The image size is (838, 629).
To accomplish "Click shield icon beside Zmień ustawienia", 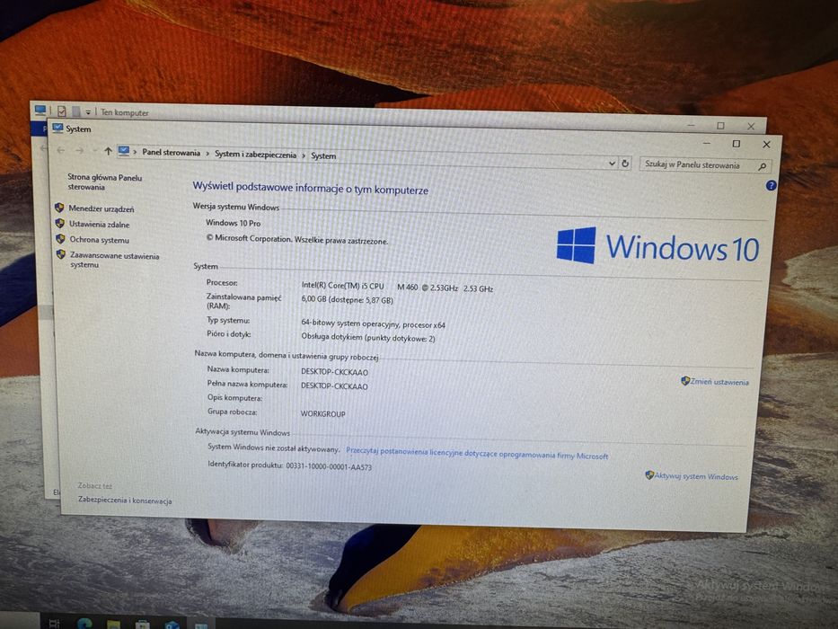I will (x=685, y=381).
